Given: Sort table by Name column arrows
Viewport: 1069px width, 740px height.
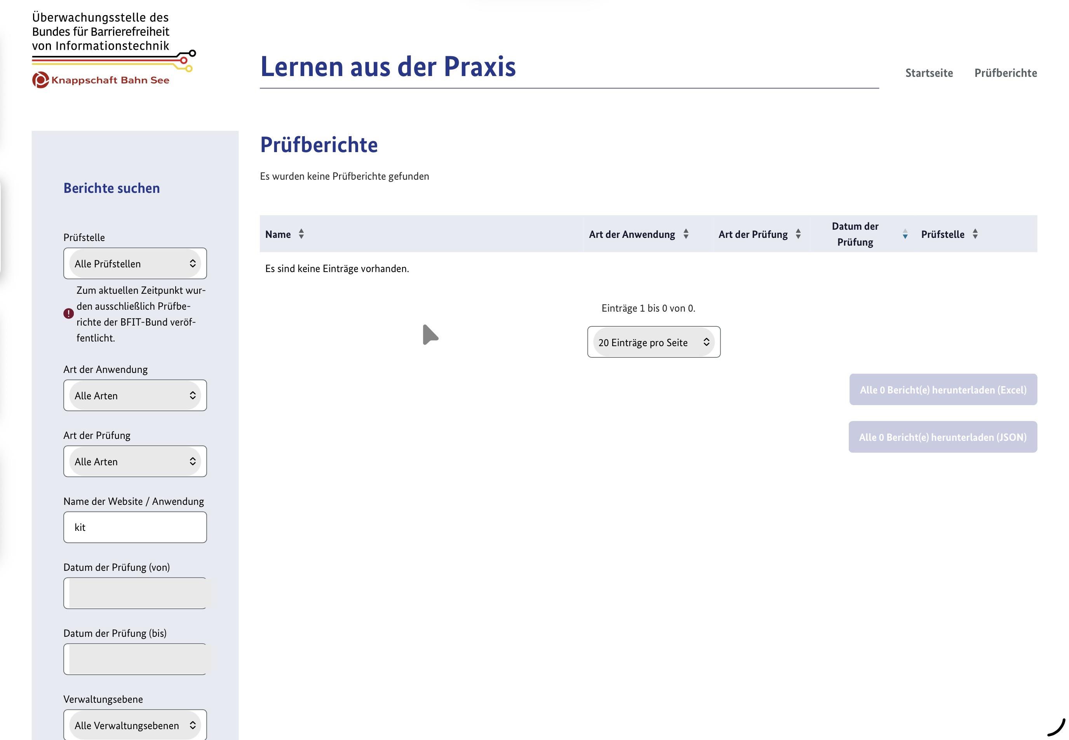Looking at the screenshot, I should tap(301, 234).
